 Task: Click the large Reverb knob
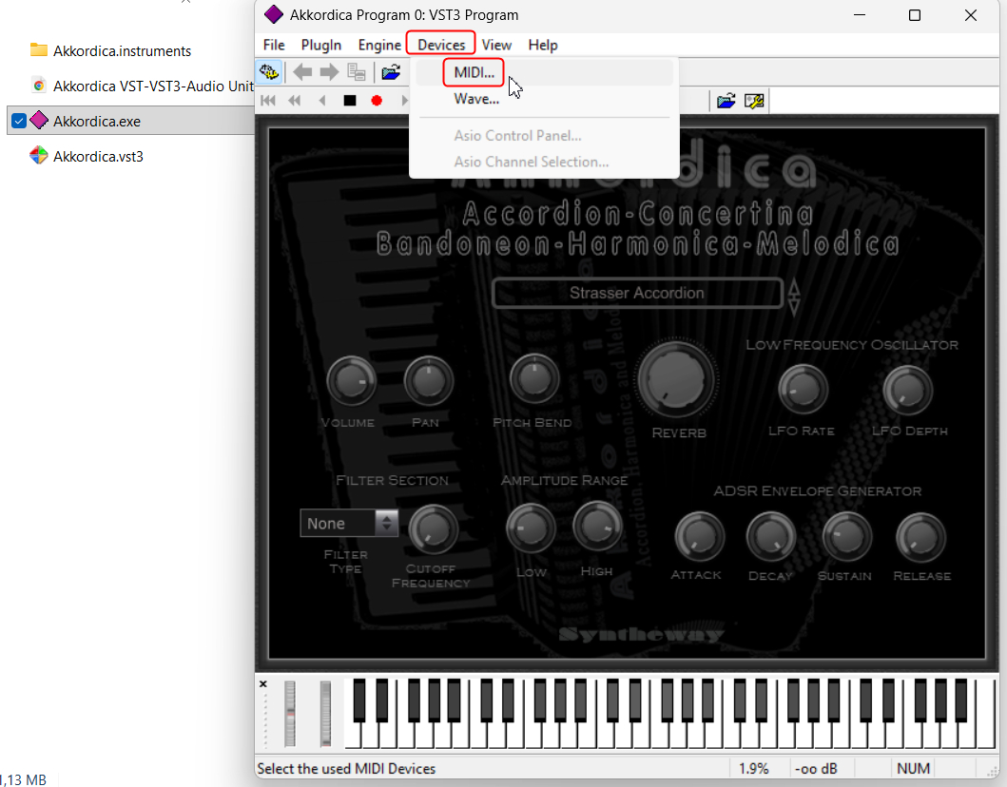pos(676,380)
